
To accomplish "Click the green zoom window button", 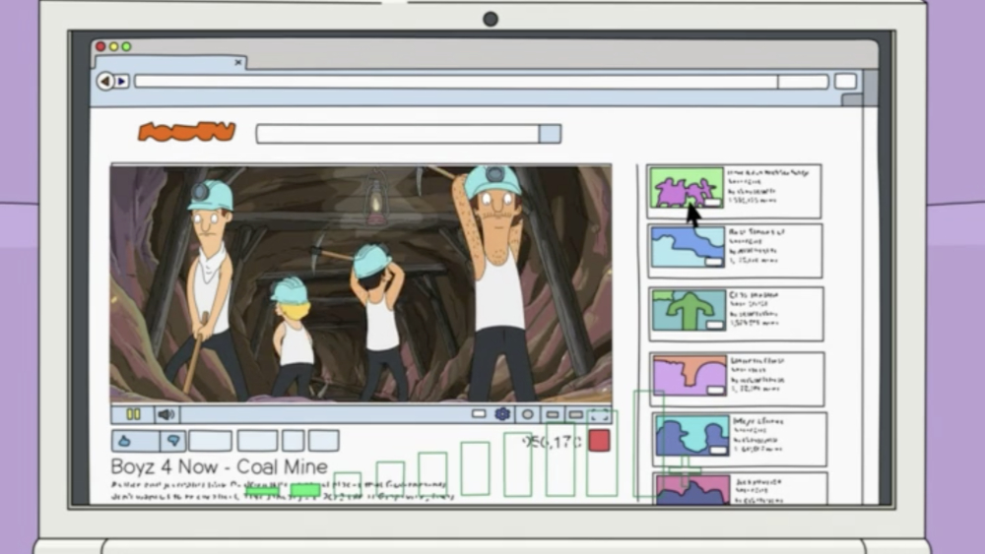I will 126,46.
